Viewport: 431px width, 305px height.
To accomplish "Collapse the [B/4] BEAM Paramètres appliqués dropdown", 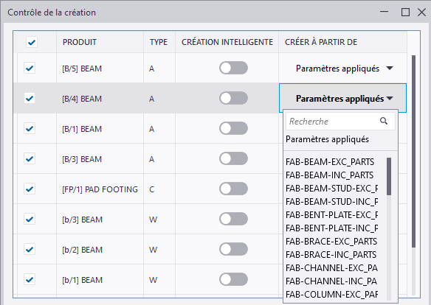I will pos(342,98).
